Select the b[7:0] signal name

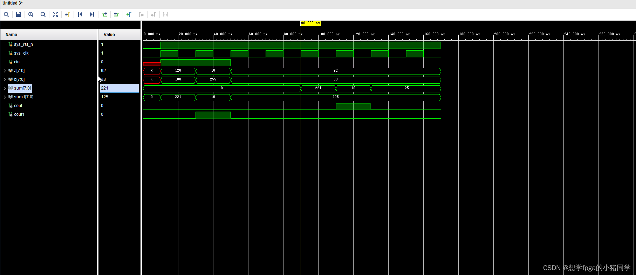pyautogui.click(x=19, y=79)
